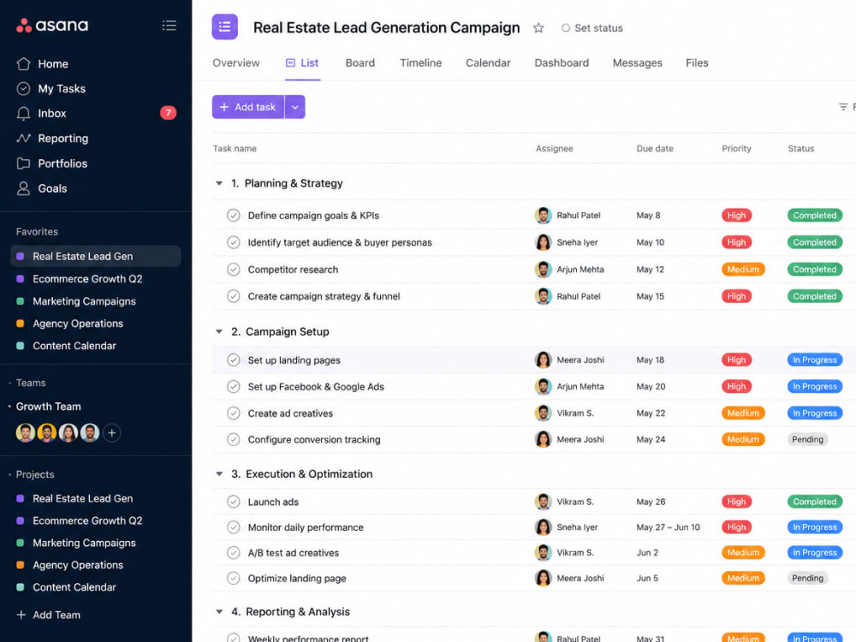Click the purple project list icon
Screen dimensions: 856x642
pyautogui.click(x=225, y=27)
